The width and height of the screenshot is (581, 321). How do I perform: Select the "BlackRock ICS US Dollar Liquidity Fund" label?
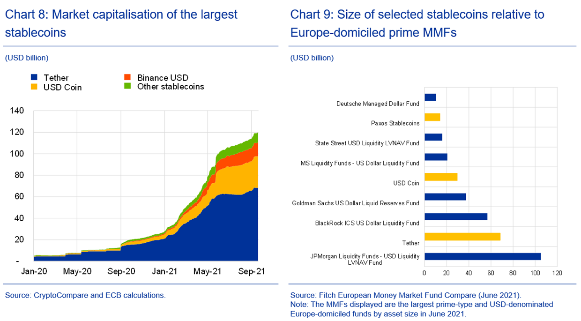pyautogui.click(x=367, y=223)
